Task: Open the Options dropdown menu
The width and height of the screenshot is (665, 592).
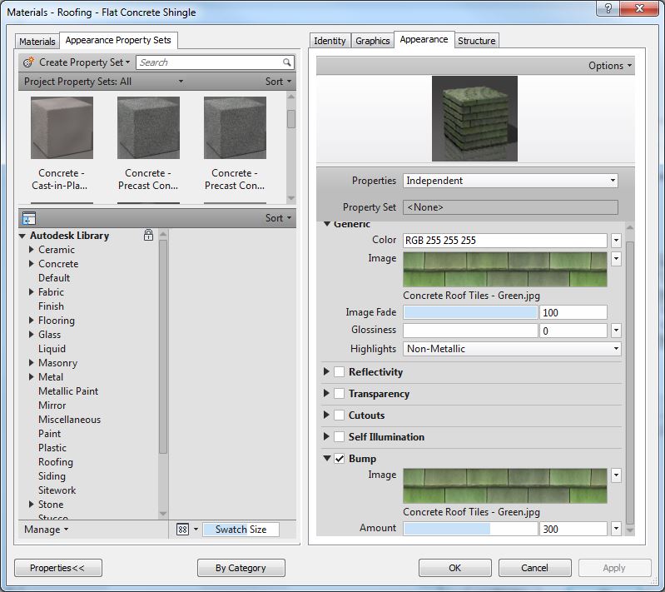Action: 609,66
